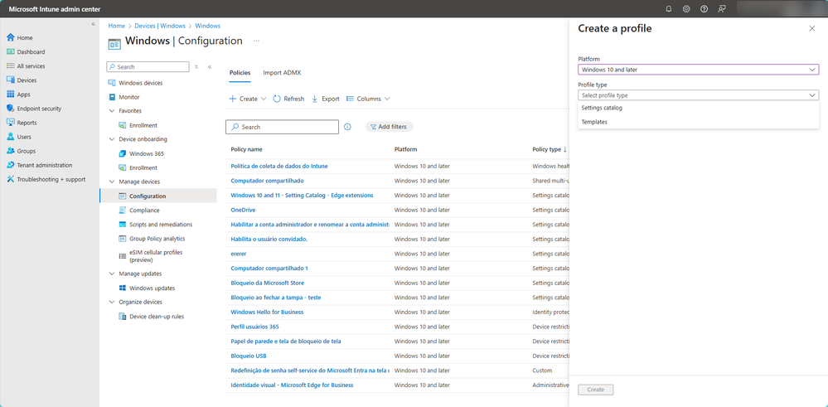Screen dimensions: 828x407
Task: Open eSIM cellular profiles (preview)
Action: 156,256
